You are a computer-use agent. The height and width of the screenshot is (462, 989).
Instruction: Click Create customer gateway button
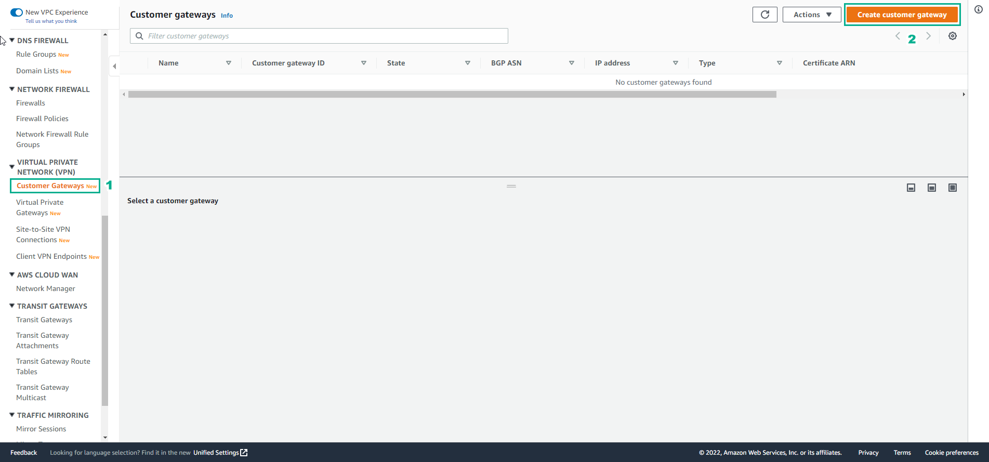tap(902, 15)
